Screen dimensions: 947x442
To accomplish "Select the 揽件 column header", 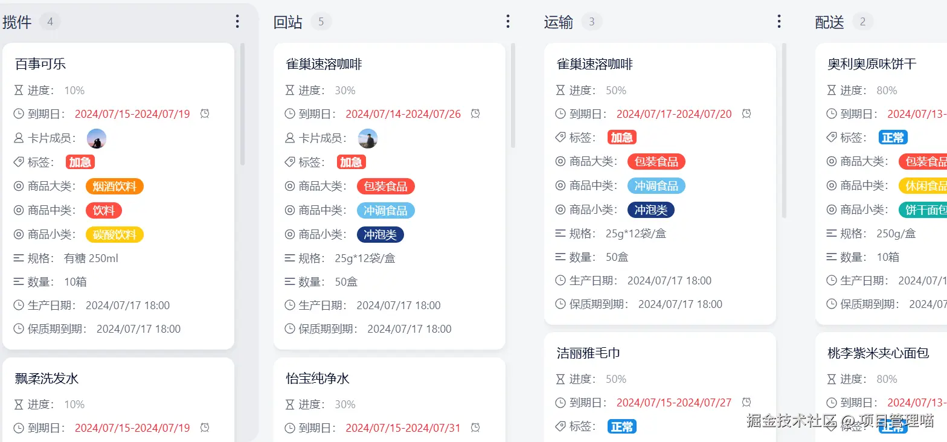I will pos(17,22).
